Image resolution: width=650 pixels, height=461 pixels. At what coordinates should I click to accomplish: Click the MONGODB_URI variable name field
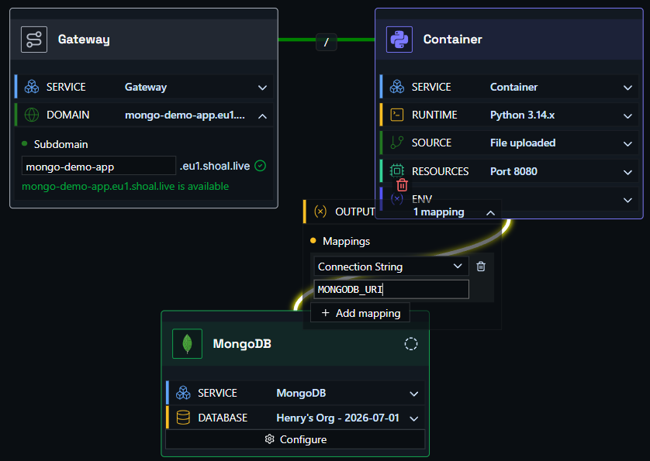tap(392, 289)
